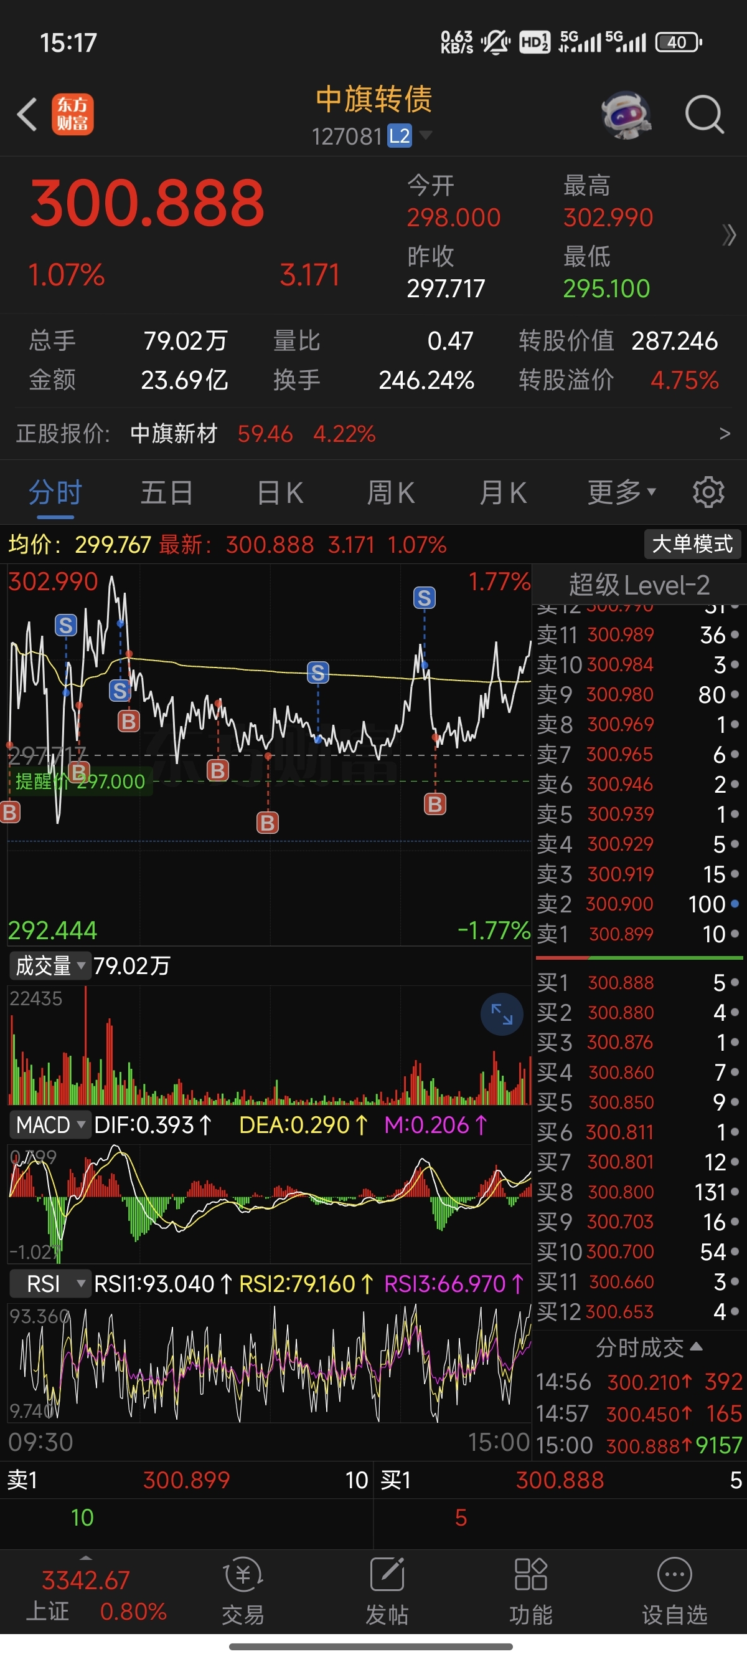Tap the battery status icon
The width and height of the screenshot is (747, 1664).
coord(678,42)
